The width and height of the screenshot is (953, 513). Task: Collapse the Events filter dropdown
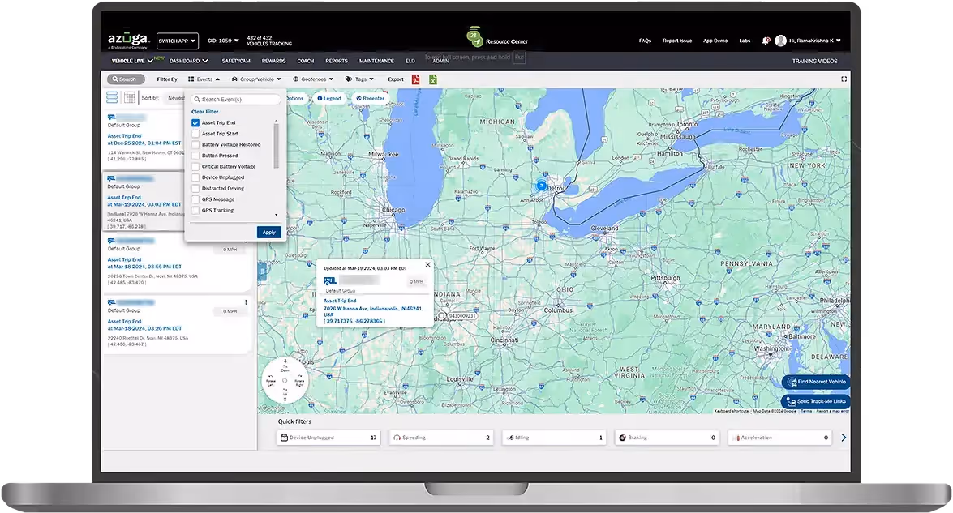[x=204, y=79]
